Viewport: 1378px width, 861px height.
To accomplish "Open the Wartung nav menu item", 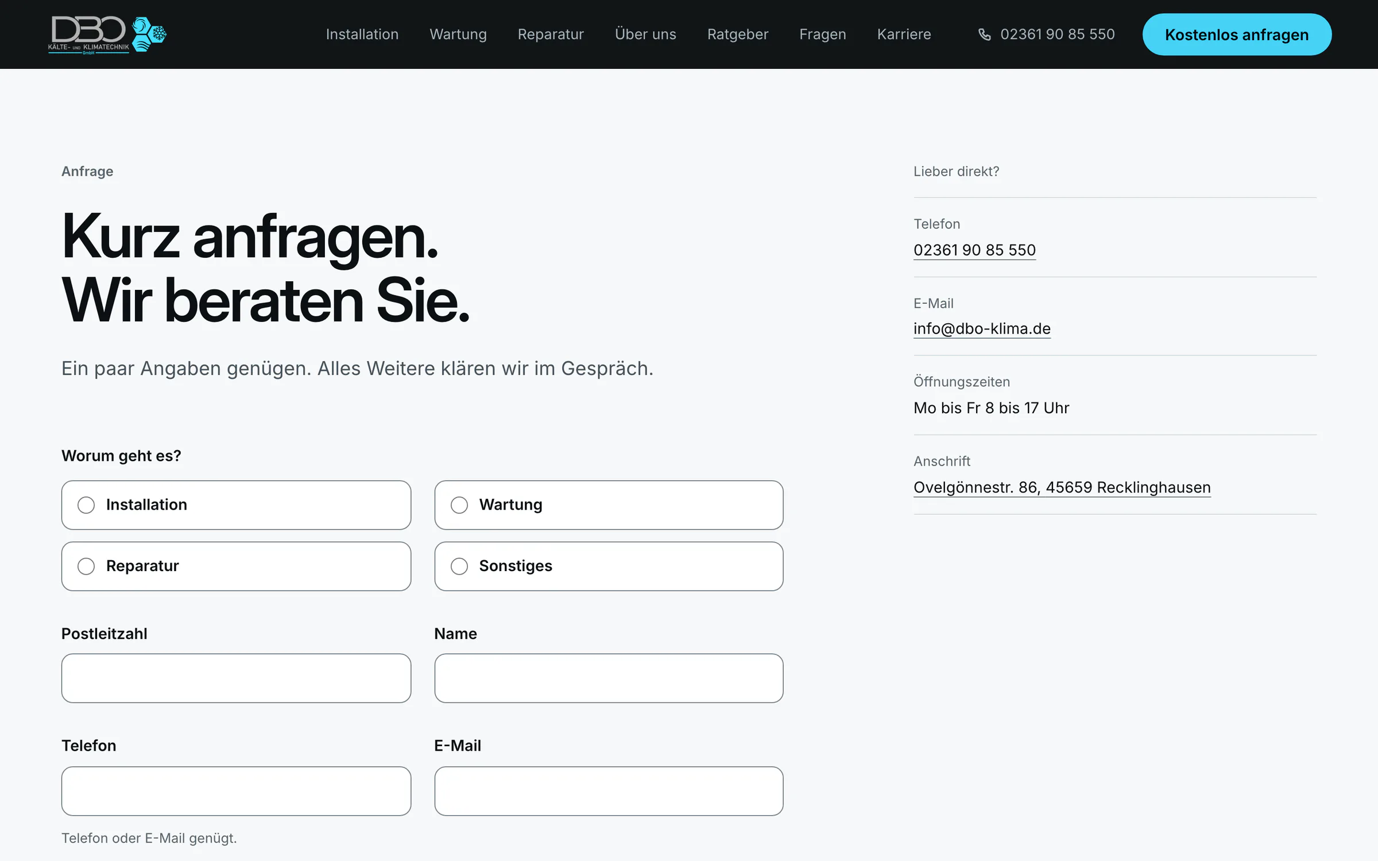I will 458,34.
